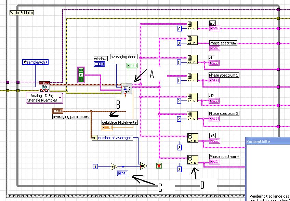This screenshot has height=201, width=290.
Task: Select the equals comparison function
Action: tap(144, 166)
